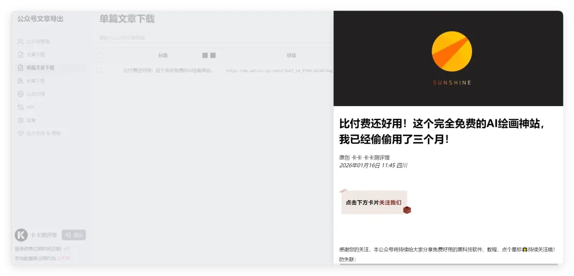The width and height of the screenshot is (574, 276).
Task: Click the first gray square icon beside 标题 header
Action: pyautogui.click(x=205, y=56)
